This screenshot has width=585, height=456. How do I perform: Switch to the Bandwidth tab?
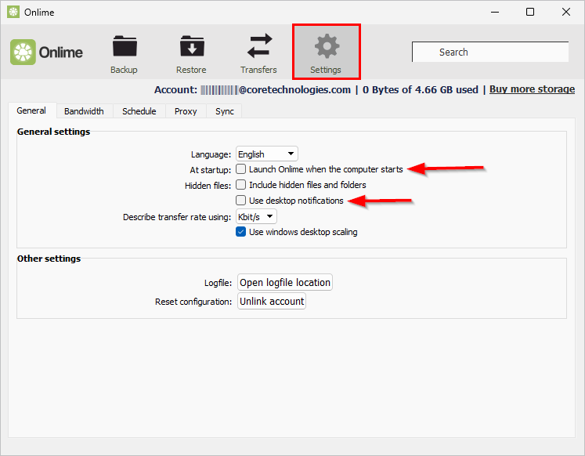85,111
